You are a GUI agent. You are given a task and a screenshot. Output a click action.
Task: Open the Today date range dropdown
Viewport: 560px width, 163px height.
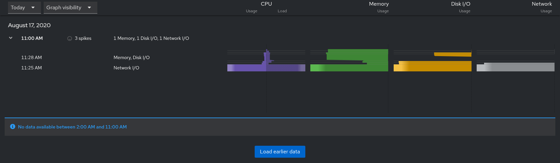pos(24,8)
